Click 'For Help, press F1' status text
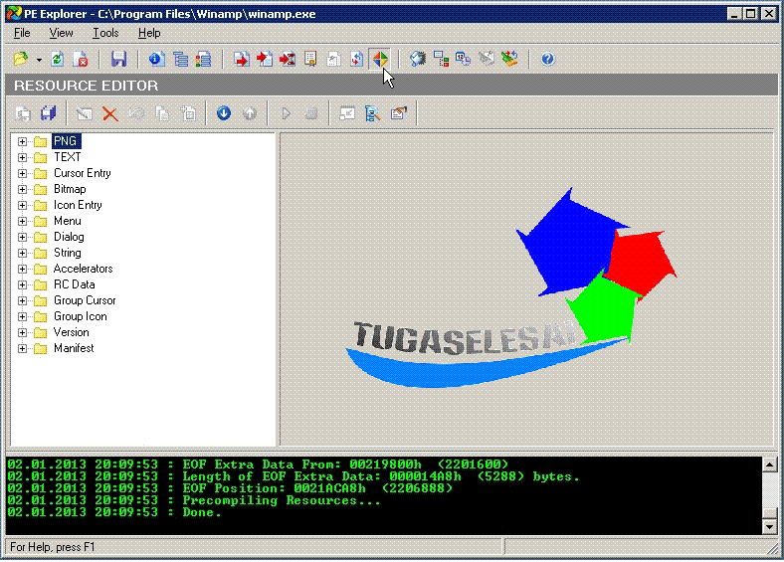The height and width of the screenshot is (562, 784). pyautogui.click(x=53, y=547)
